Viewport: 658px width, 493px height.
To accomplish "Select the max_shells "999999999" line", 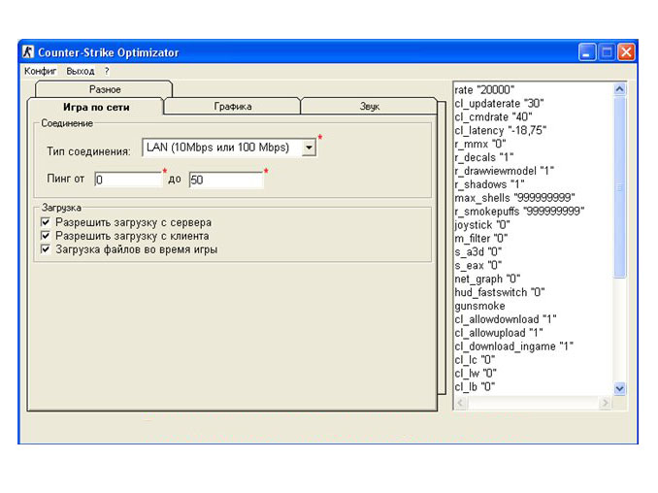I will click(515, 198).
